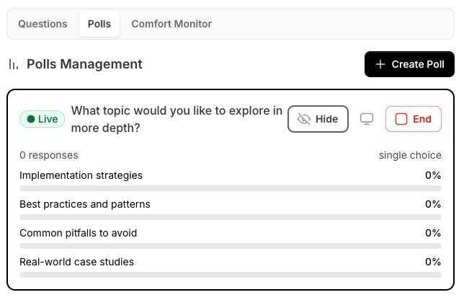Viewport: 464px width, 300px height.
Task: Click the stop square icon in End
Action: point(401,119)
